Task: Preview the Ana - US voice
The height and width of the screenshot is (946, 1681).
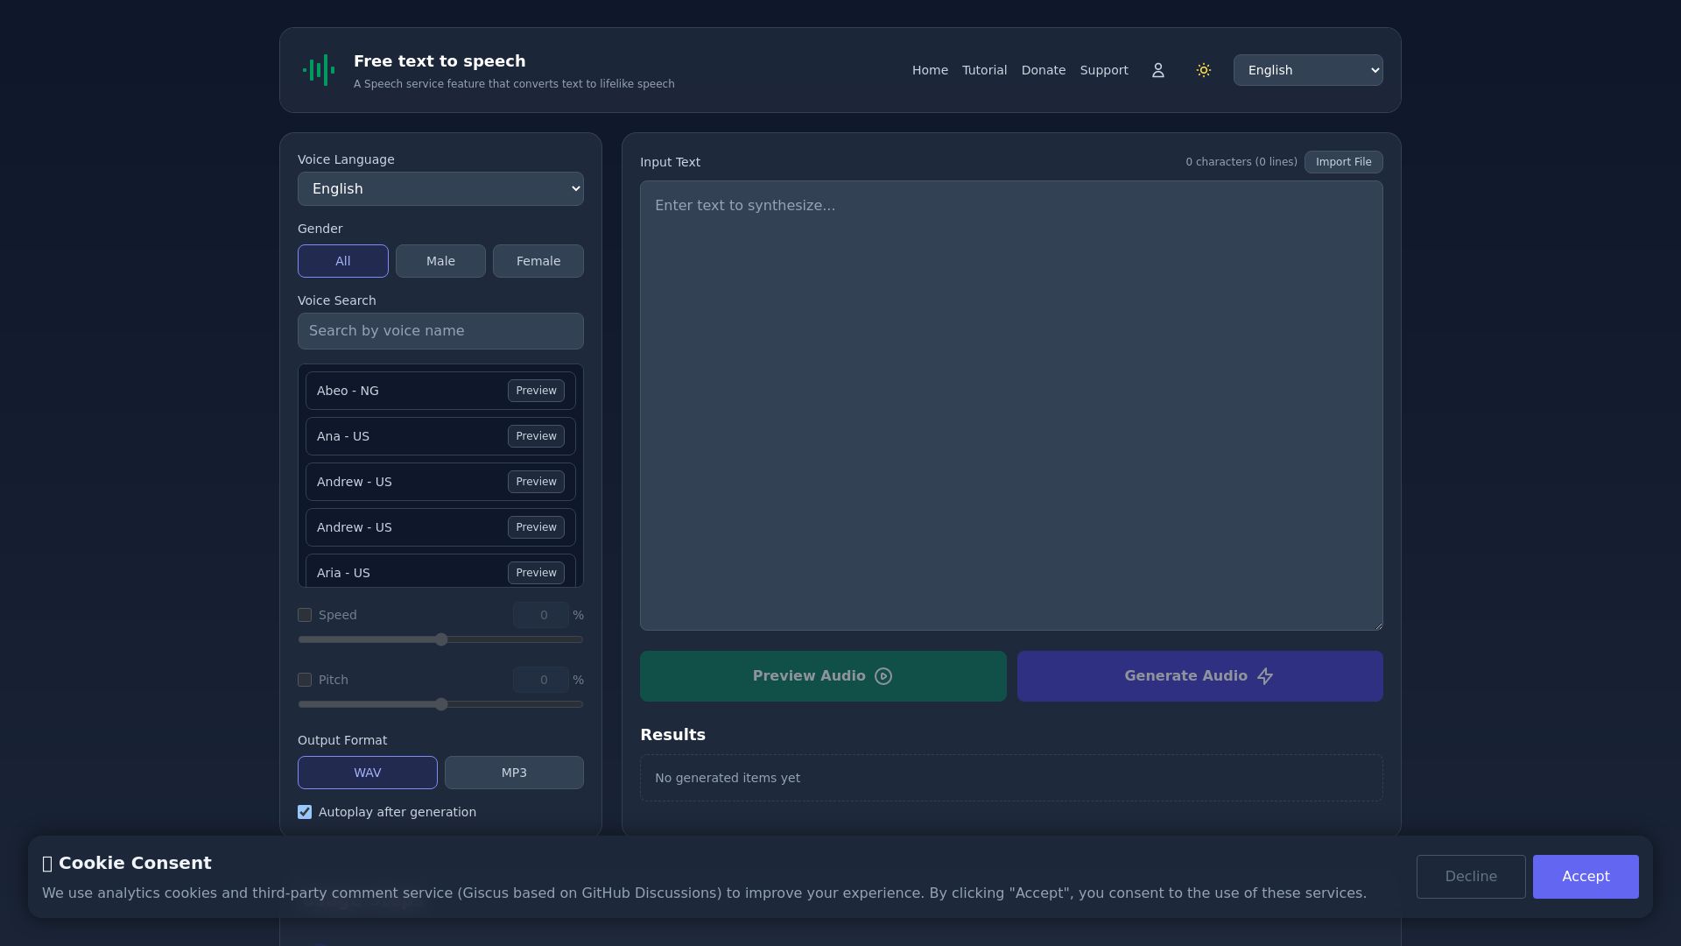Action: (536, 436)
